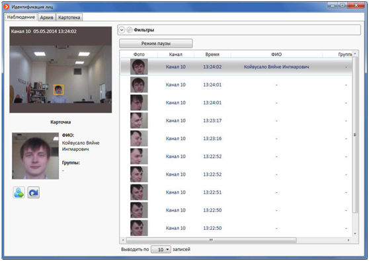This screenshot has height=261, width=369.
Task: Click the scroll up arrow of the list
Action: pyautogui.click(x=355, y=54)
